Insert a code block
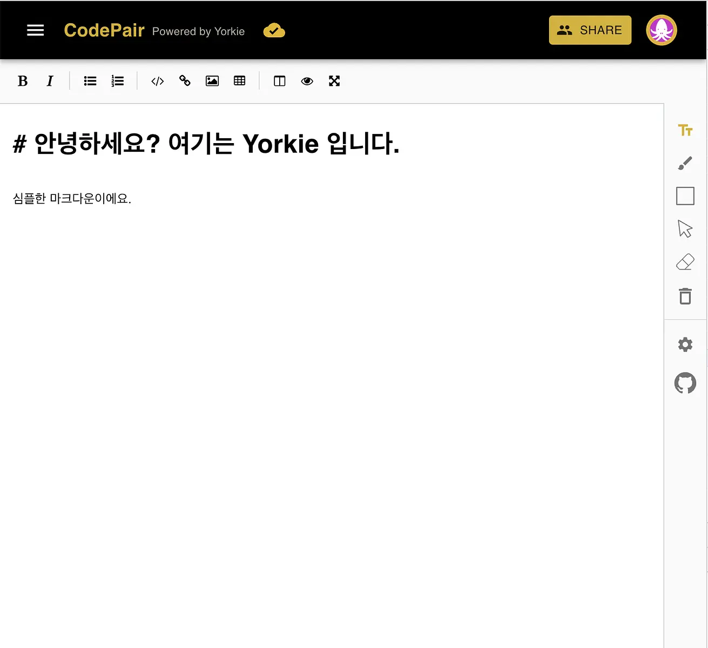 pyautogui.click(x=158, y=81)
